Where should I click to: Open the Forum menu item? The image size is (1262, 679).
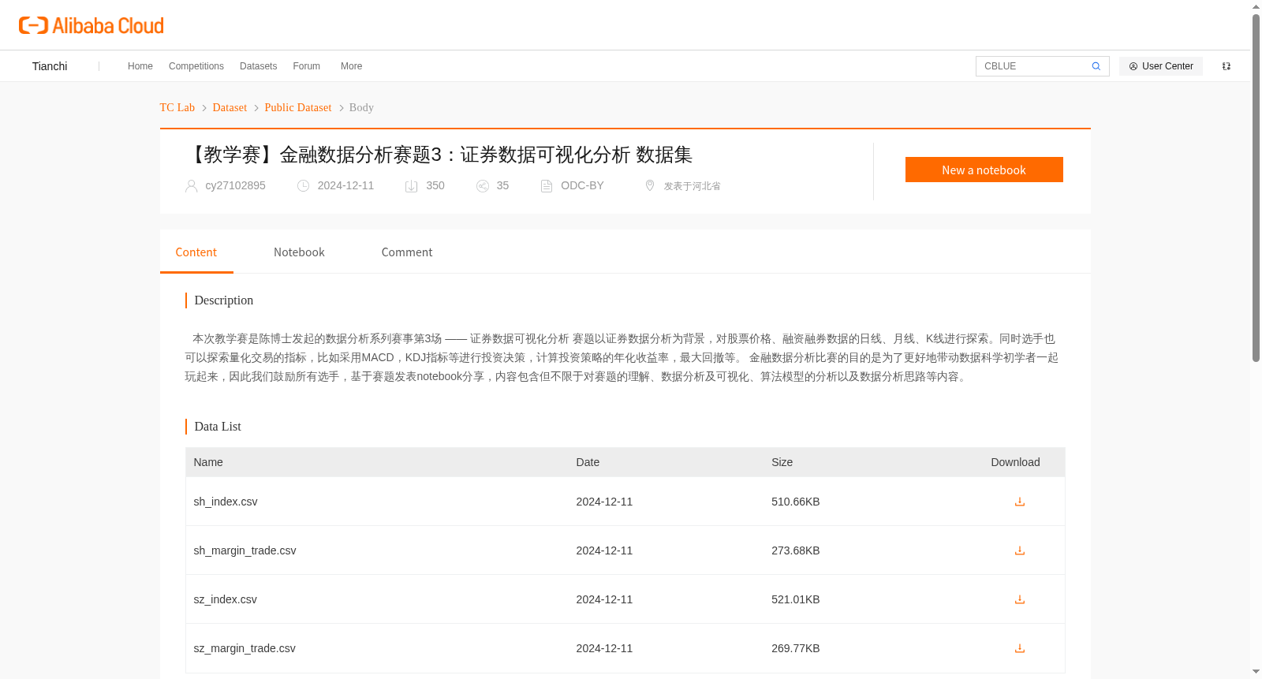click(x=307, y=66)
